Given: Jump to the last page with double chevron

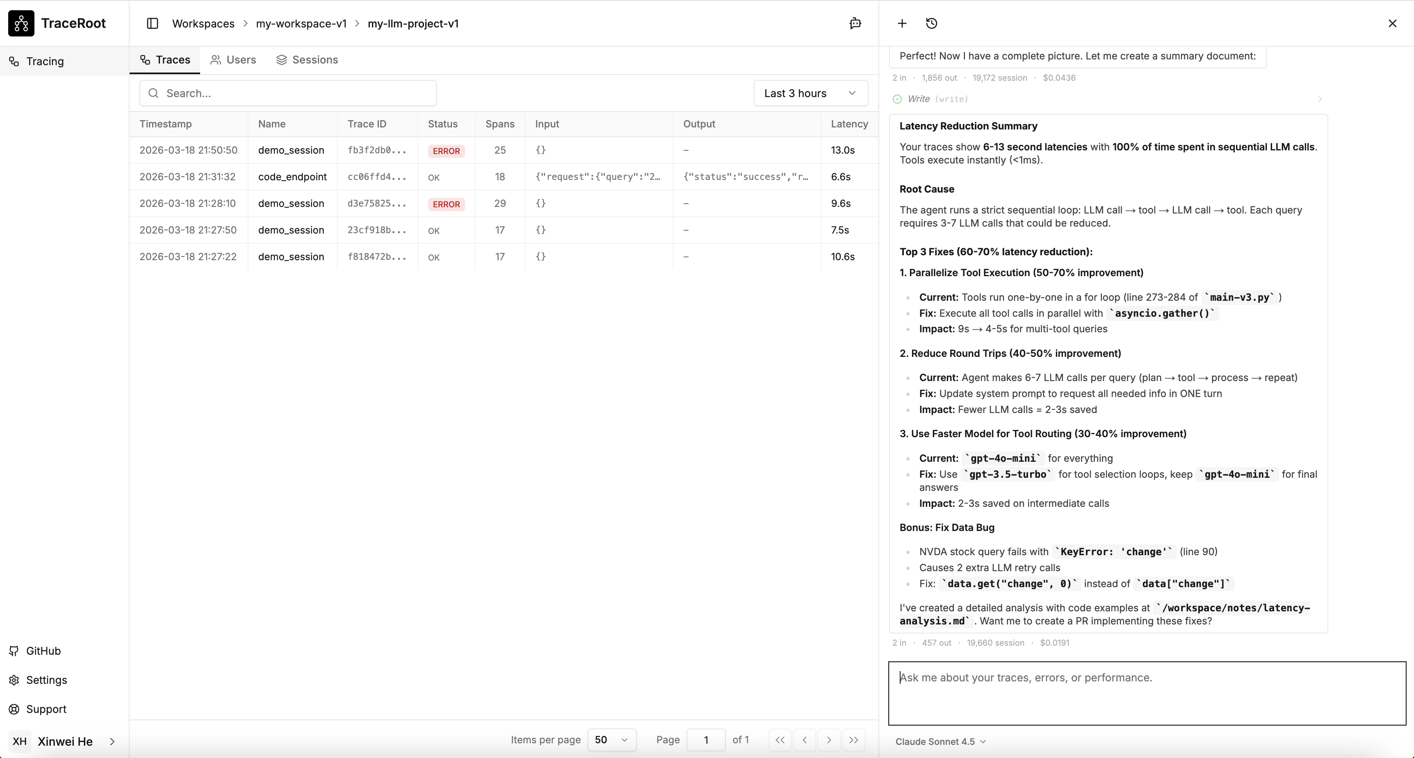Looking at the screenshot, I should point(854,739).
